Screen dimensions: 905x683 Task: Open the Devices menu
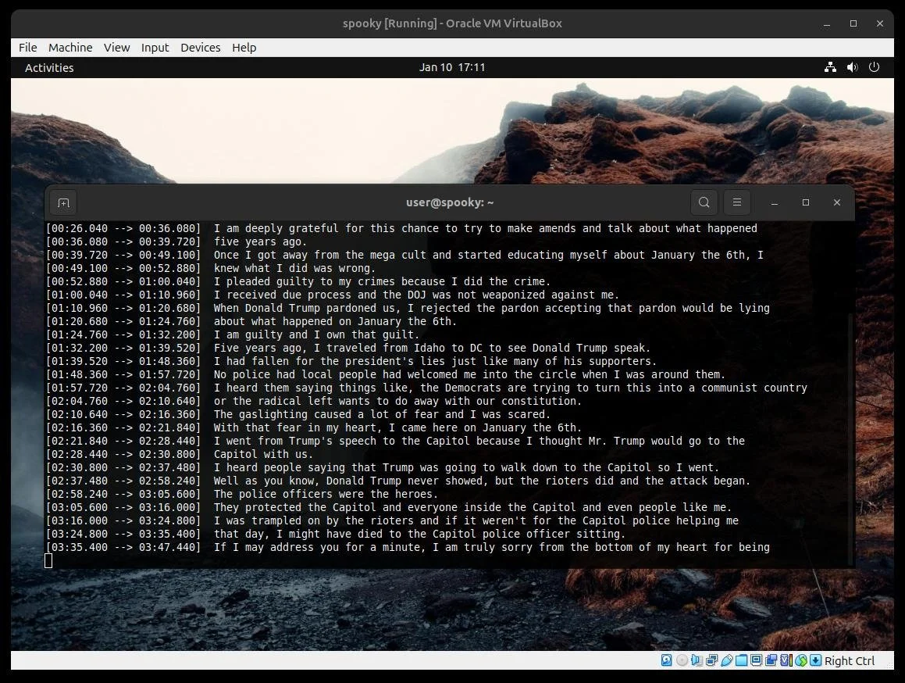point(200,48)
